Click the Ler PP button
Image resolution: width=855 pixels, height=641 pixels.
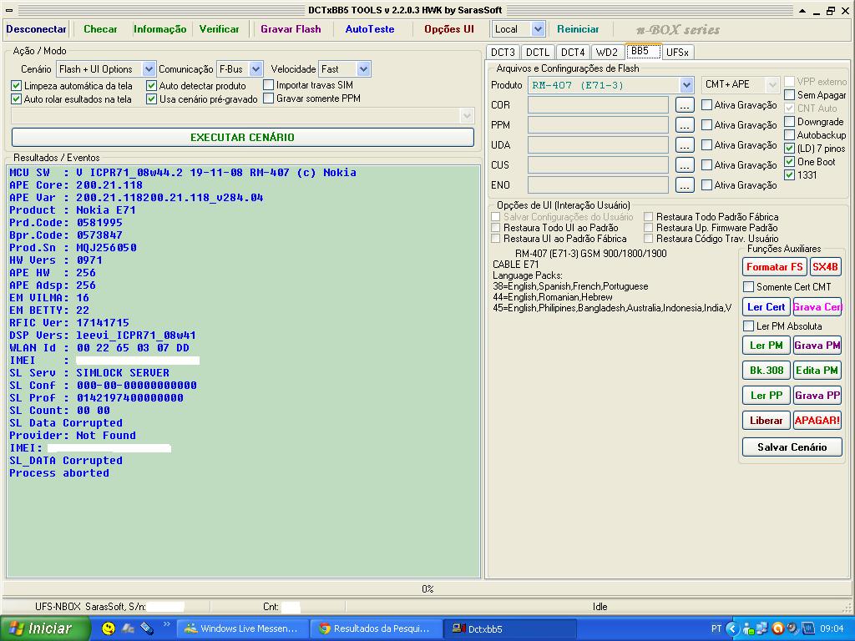click(x=766, y=396)
